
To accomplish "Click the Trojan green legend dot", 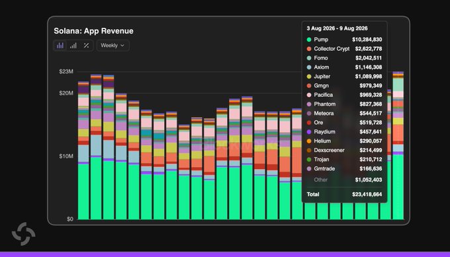I will click(309, 159).
